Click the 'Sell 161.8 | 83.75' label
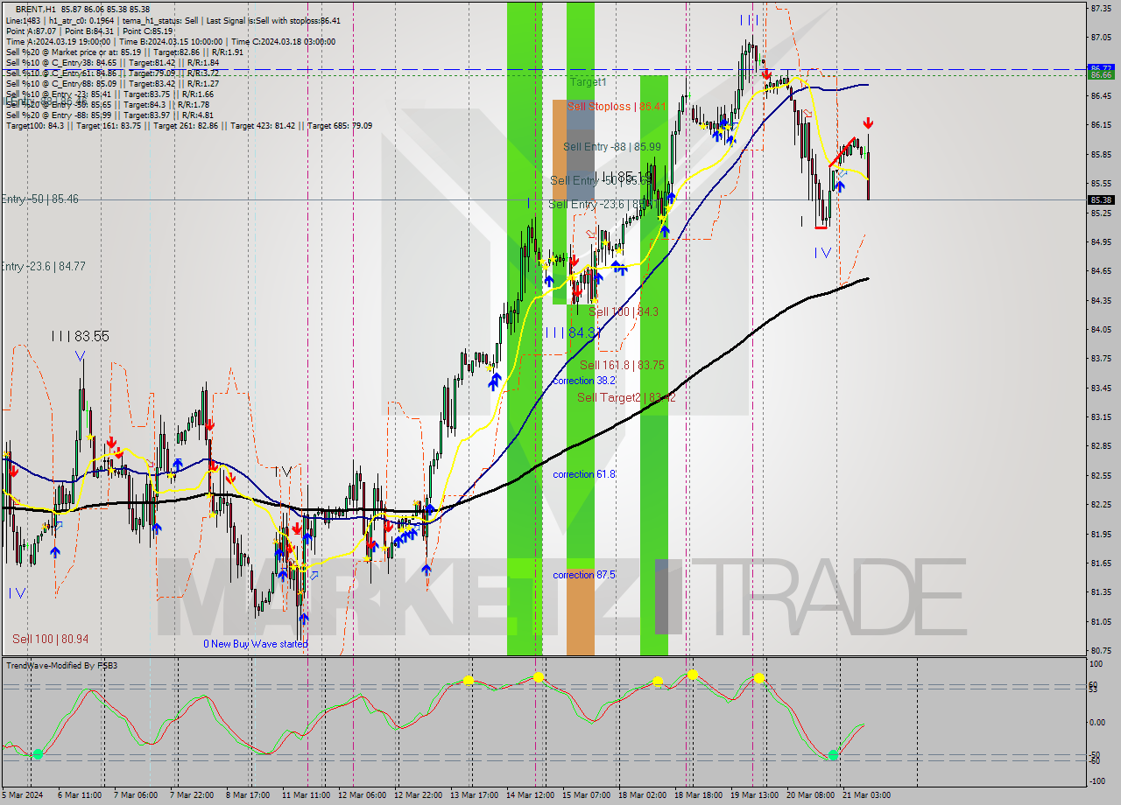The width and height of the screenshot is (1121, 805). coord(622,365)
